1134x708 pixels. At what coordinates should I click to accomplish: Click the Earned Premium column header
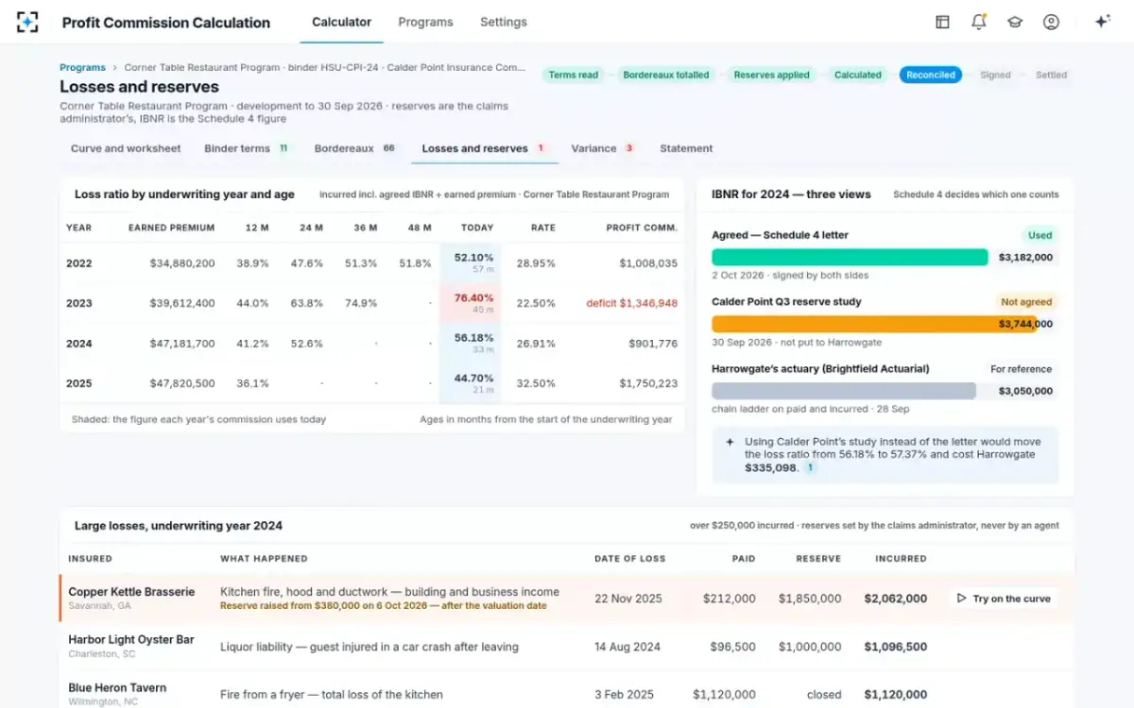pyautogui.click(x=171, y=228)
